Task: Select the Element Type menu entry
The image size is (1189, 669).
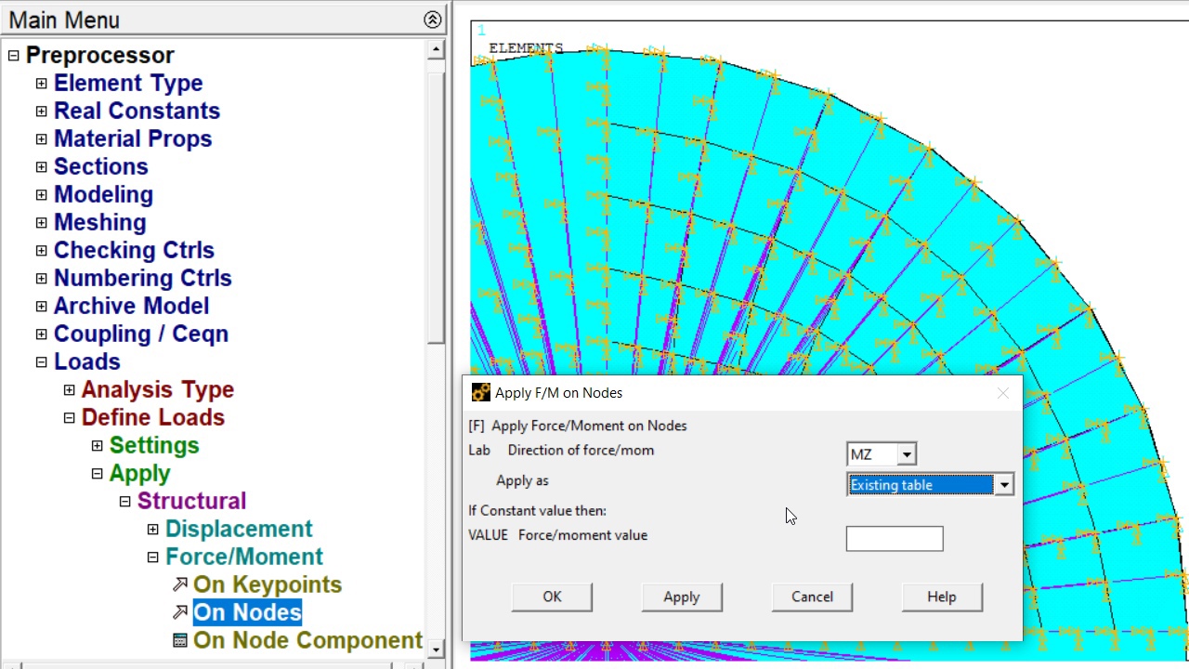Action: (x=128, y=84)
